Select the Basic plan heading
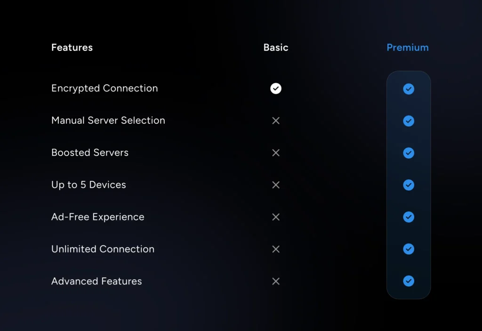The height and width of the screenshot is (331, 482). pyautogui.click(x=276, y=48)
